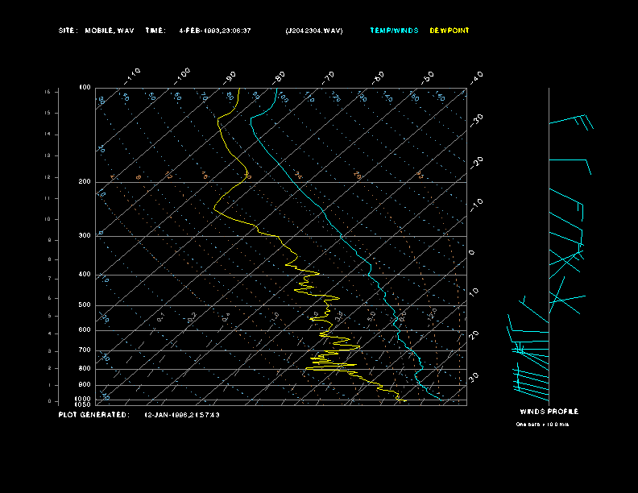Image resolution: width=638 pixels, height=493 pixels.
Task: Click the 400 pressure level label
Action: (x=85, y=275)
